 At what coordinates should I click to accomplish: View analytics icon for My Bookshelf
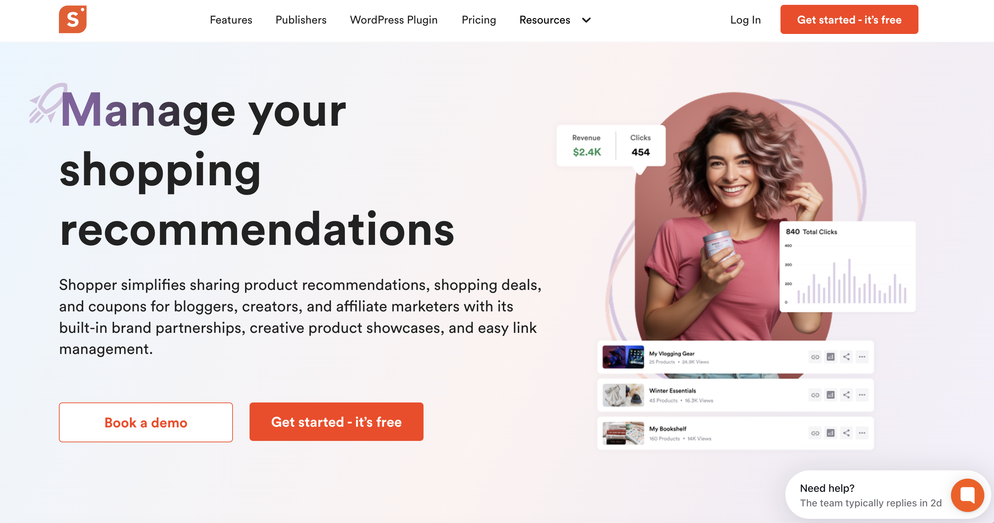(x=830, y=433)
